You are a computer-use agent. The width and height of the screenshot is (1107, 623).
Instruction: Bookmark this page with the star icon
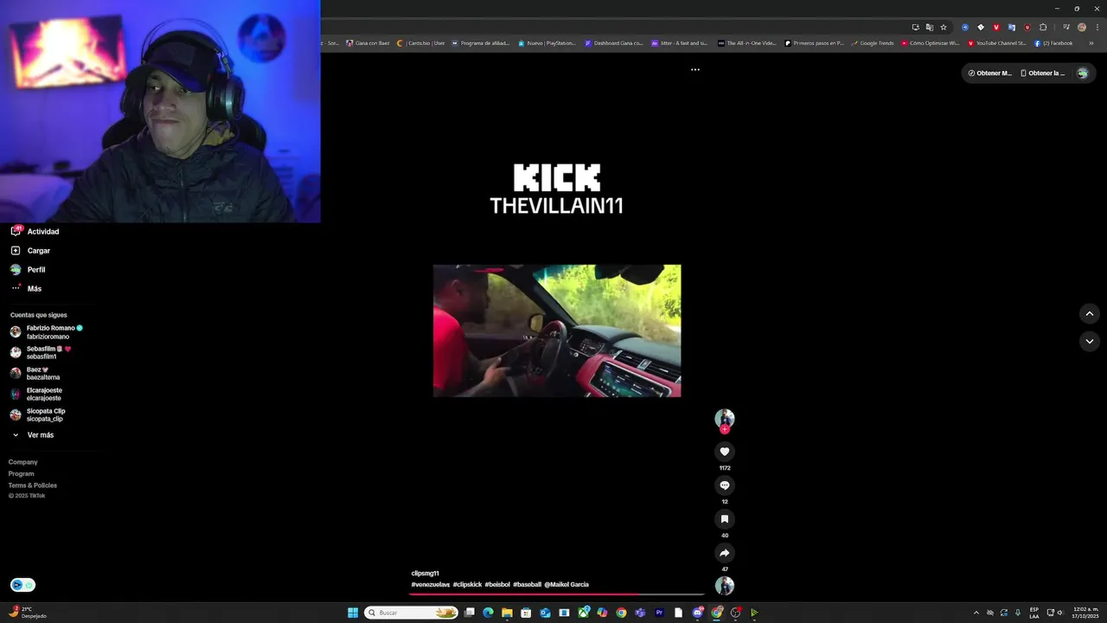944,27
